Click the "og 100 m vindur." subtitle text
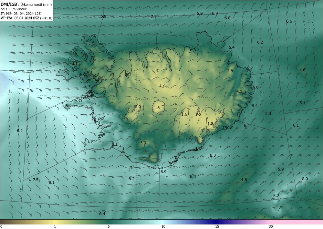This screenshot has width=323, height=229. tap(14, 9)
